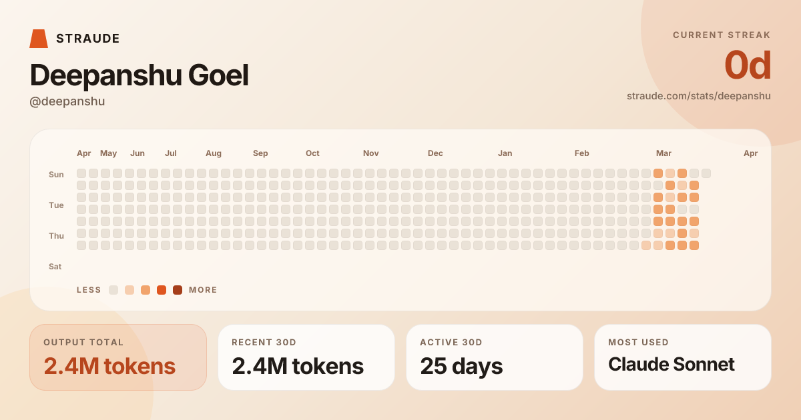Click the first Apr month label
Image resolution: width=801 pixels, height=420 pixels.
coord(84,153)
